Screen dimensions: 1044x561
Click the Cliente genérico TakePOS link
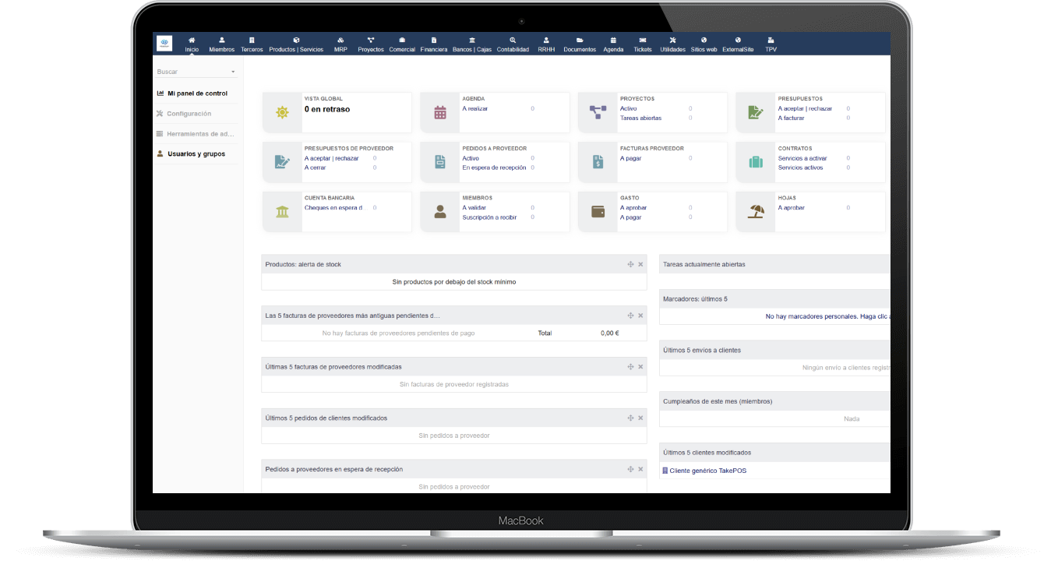click(707, 471)
